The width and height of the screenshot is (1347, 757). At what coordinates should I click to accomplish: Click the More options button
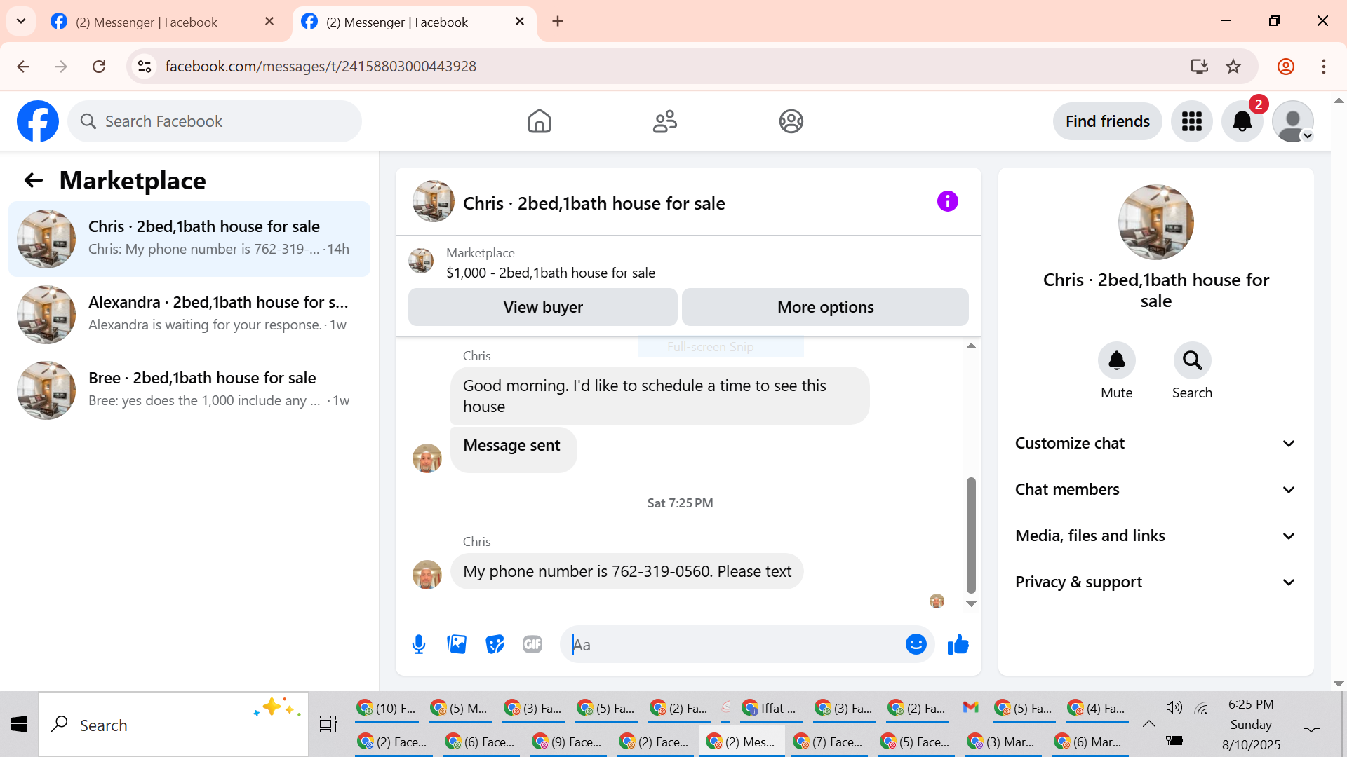[x=825, y=307]
